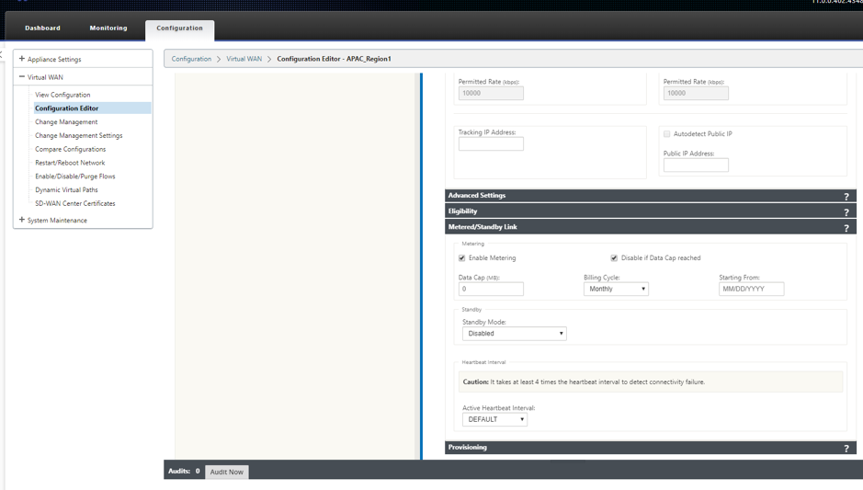Select Change Management in sidebar
This screenshot has height=490, width=863.
click(66, 121)
